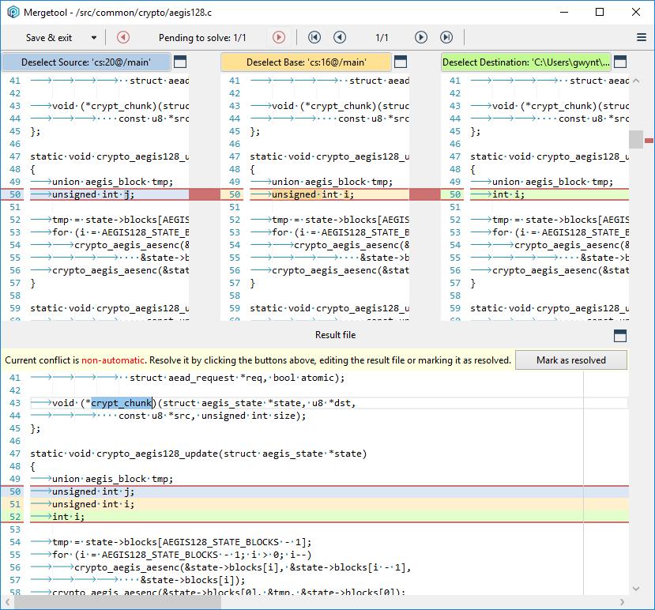Maximize the Result file panel
Screen dimensions: 655x610
[x=620, y=335]
